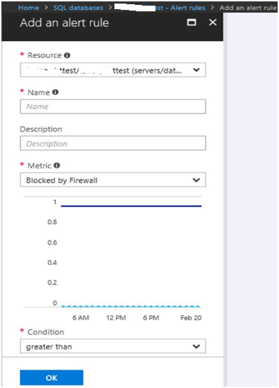Maximize the Add an alert rule blade
Image resolution: width=279 pixels, height=388 pixels.
[191, 23]
